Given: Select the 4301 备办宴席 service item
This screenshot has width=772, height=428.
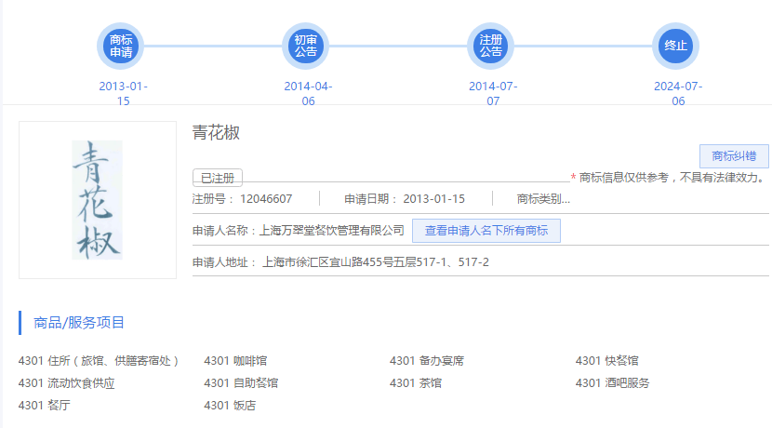Looking at the screenshot, I should pos(427,360).
